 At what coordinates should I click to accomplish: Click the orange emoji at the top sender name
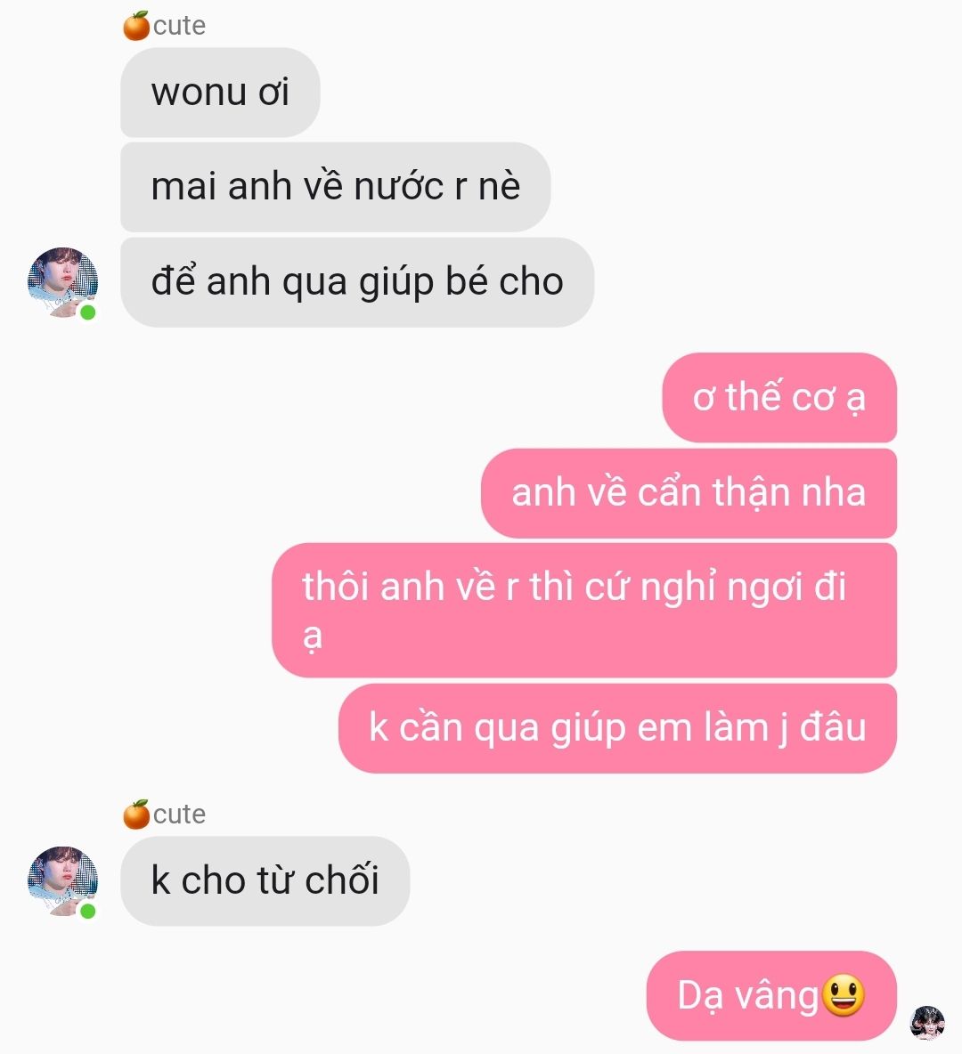pyautogui.click(x=136, y=26)
